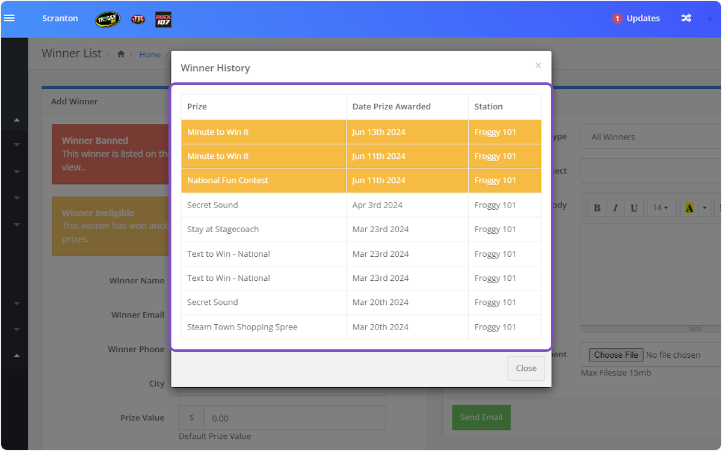722x451 pixels.
Task: Select the Scranton market in the top bar
Action: tap(60, 18)
